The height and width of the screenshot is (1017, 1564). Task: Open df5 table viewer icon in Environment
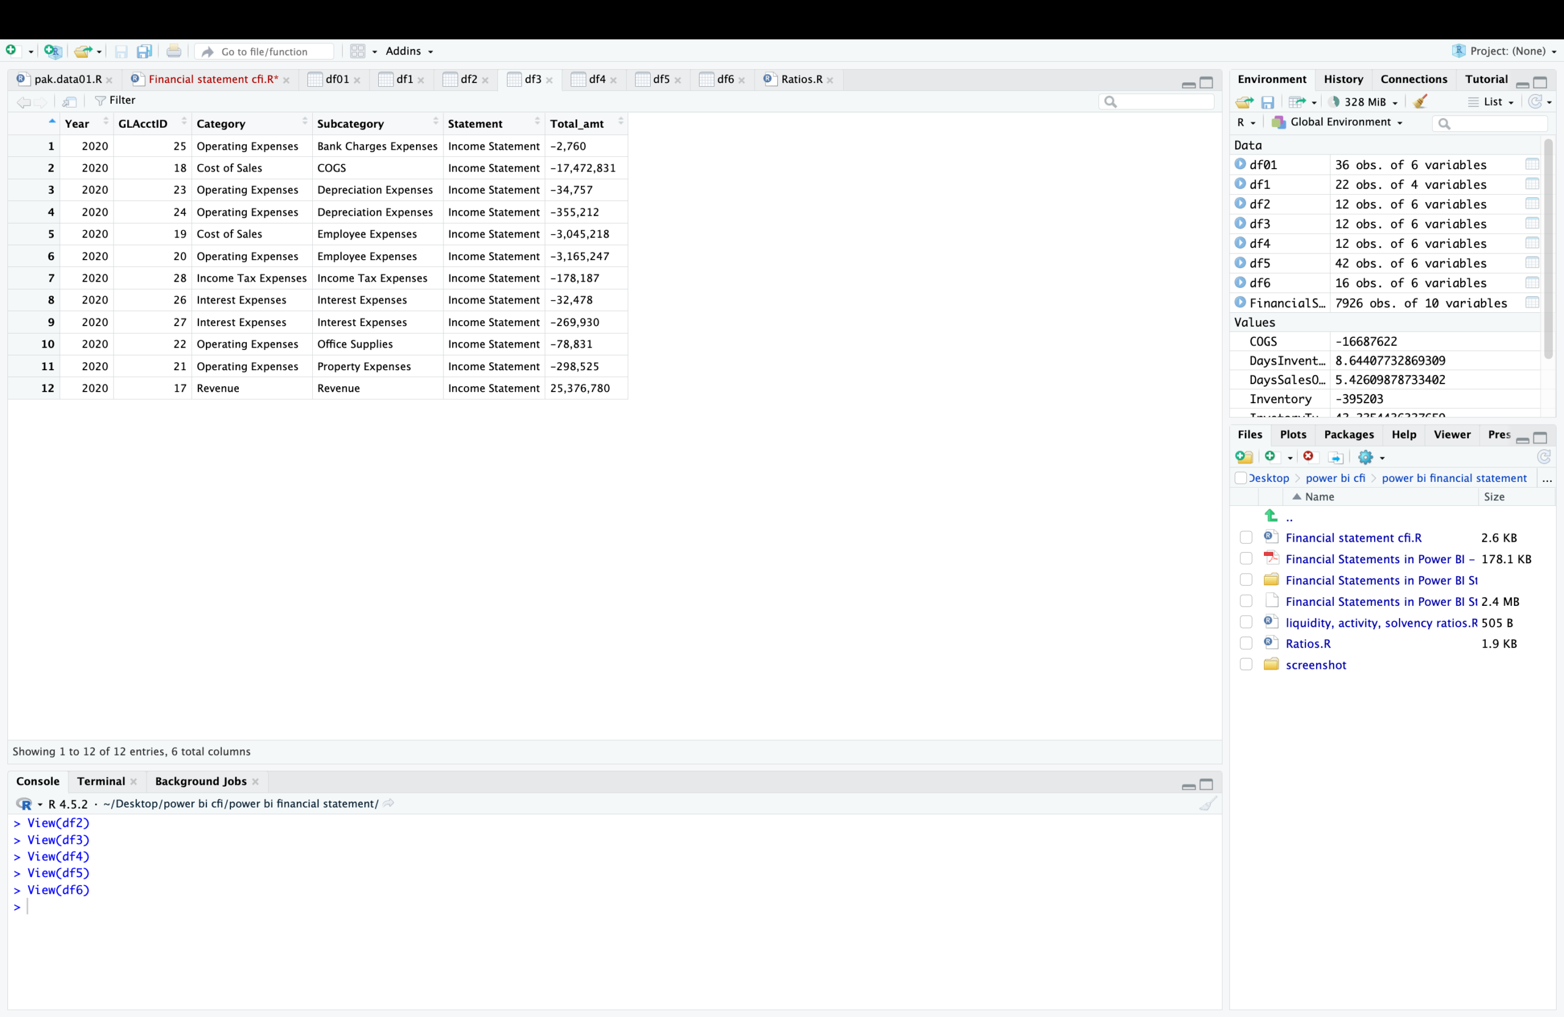pos(1532,263)
